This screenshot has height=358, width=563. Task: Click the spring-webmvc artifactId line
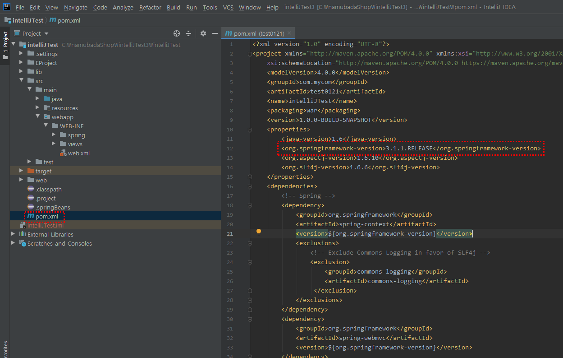[x=364, y=338]
